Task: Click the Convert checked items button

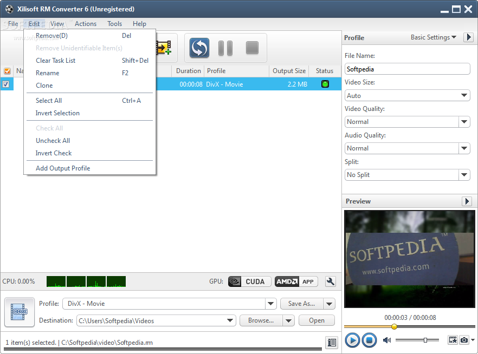Action: pos(199,48)
